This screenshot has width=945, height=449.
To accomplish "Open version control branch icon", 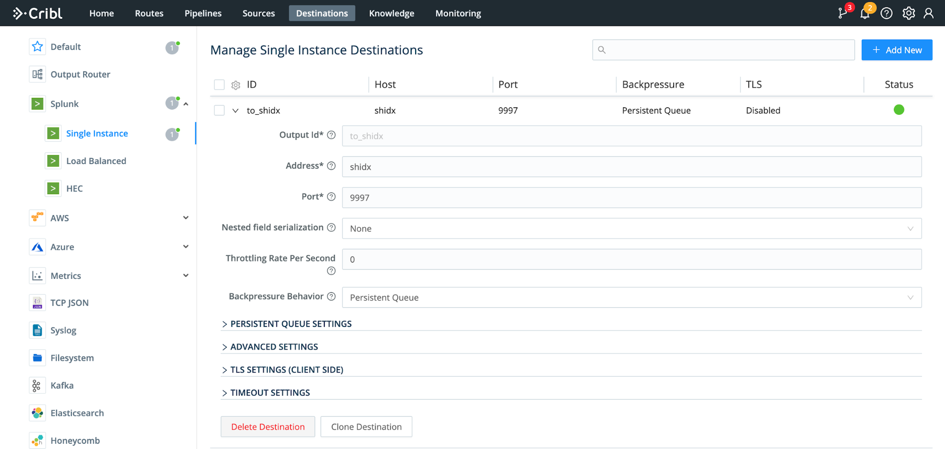I will coord(842,13).
